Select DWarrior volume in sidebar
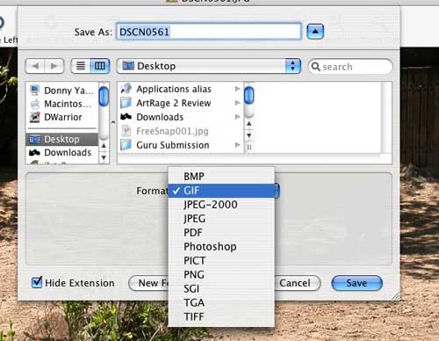This screenshot has width=439, height=341. pyautogui.click(x=61, y=117)
